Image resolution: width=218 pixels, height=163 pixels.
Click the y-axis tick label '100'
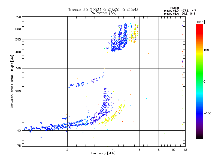[x=18, y=131]
